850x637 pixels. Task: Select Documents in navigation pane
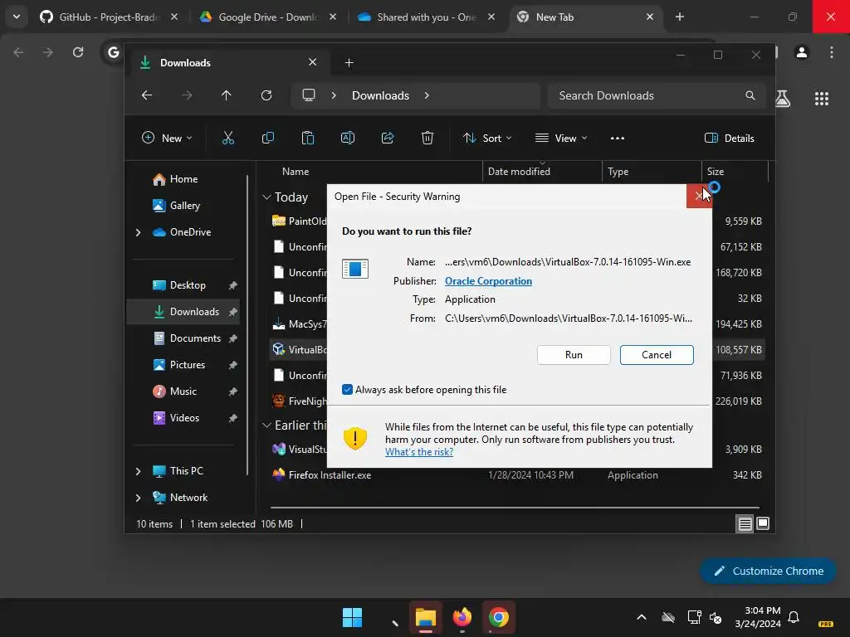[x=184, y=338]
